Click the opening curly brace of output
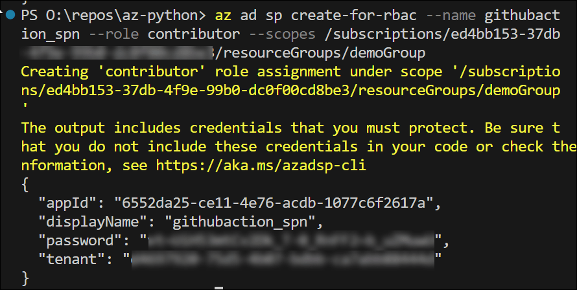This screenshot has width=577, height=290. (x=25, y=186)
